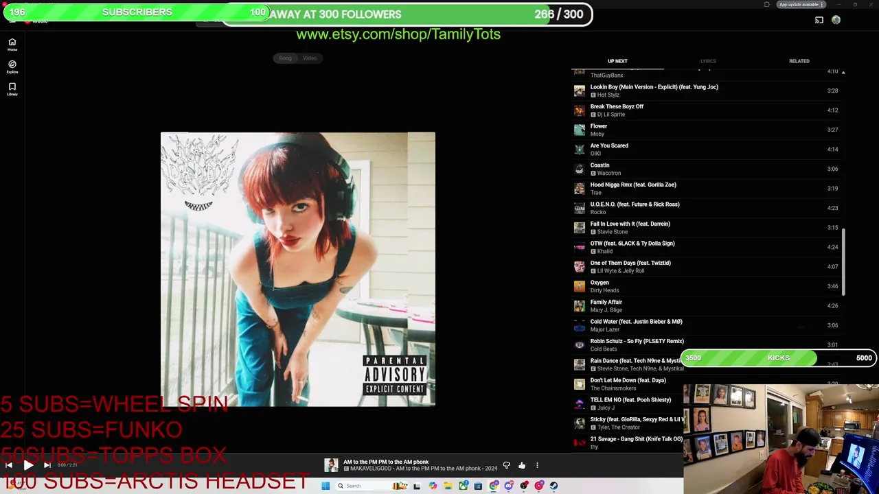
Task: Open the account profile avatar
Action: coord(836,20)
